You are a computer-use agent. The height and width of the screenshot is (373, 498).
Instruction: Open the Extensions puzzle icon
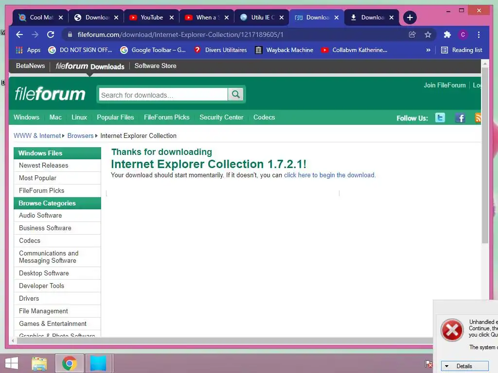pyautogui.click(x=447, y=34)
